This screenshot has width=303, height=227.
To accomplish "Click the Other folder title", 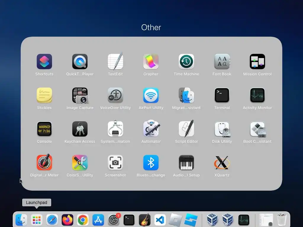I will point(151,27).
